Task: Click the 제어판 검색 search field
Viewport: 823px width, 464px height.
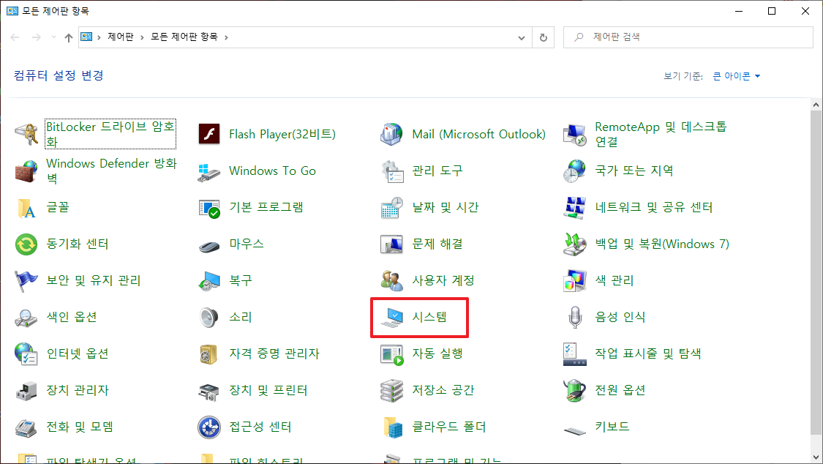Action: [688, 37]
